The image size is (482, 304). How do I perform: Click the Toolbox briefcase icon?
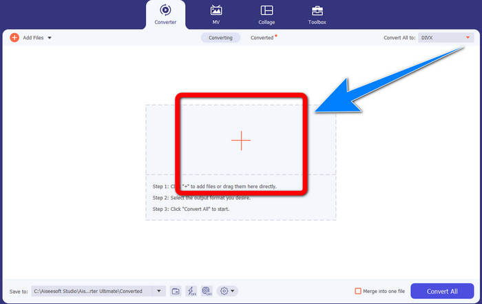pyautogui.click(x=317, y=10)
